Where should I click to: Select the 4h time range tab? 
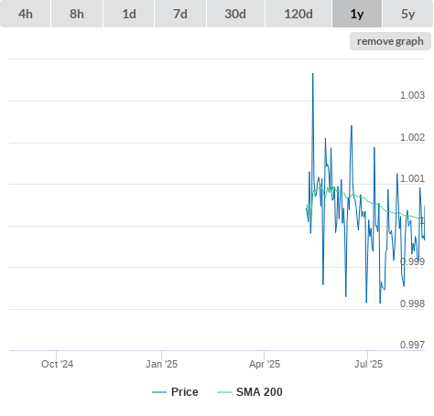(x=26, y=14)
